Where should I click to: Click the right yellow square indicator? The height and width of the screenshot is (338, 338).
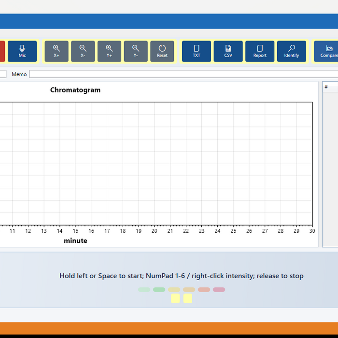[x=188, y=298]
